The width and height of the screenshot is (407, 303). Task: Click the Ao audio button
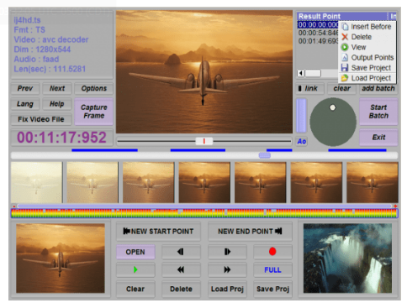point(302,141)
